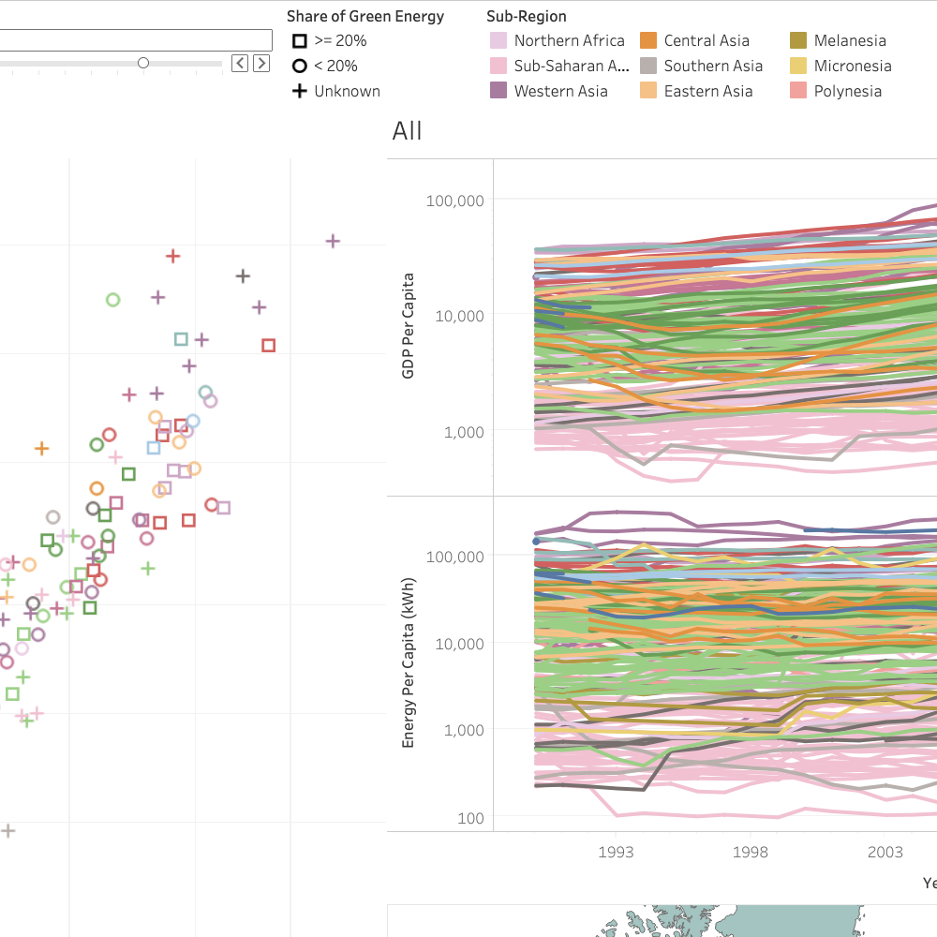
Task: Click the 'Sub-Region' legend title
Action: [x=527, y=16]
